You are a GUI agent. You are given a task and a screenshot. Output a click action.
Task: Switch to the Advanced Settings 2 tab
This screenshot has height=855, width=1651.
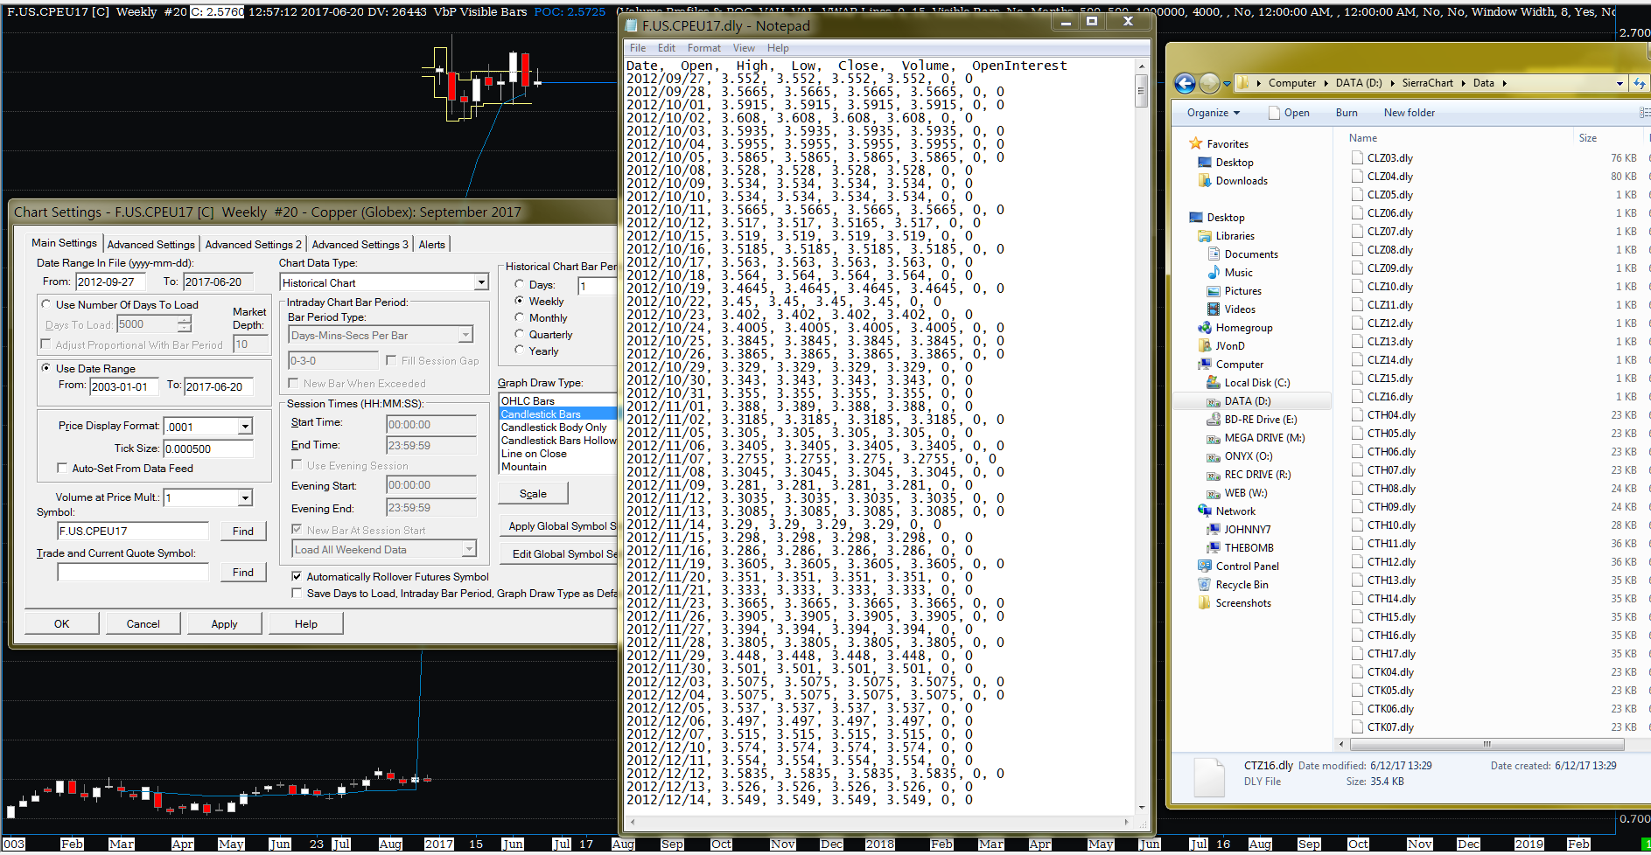pyautogui.click(x=253, y=245)
